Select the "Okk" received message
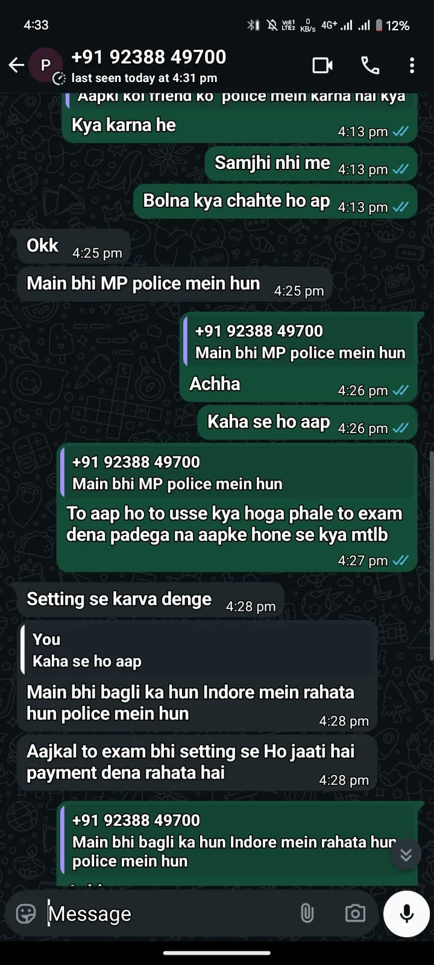The height and width of the screenshot is (965, 434). tap(74, 246)
